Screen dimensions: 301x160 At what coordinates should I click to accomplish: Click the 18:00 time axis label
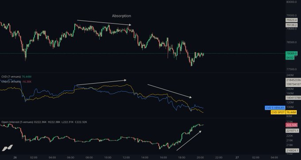(181, 157)
